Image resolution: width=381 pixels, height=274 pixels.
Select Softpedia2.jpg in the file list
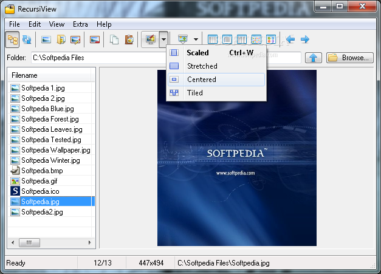[42, 212]
